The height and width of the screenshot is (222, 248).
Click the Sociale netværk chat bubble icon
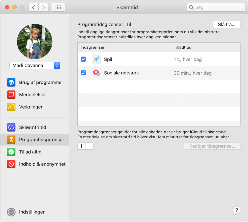point(96,73)
